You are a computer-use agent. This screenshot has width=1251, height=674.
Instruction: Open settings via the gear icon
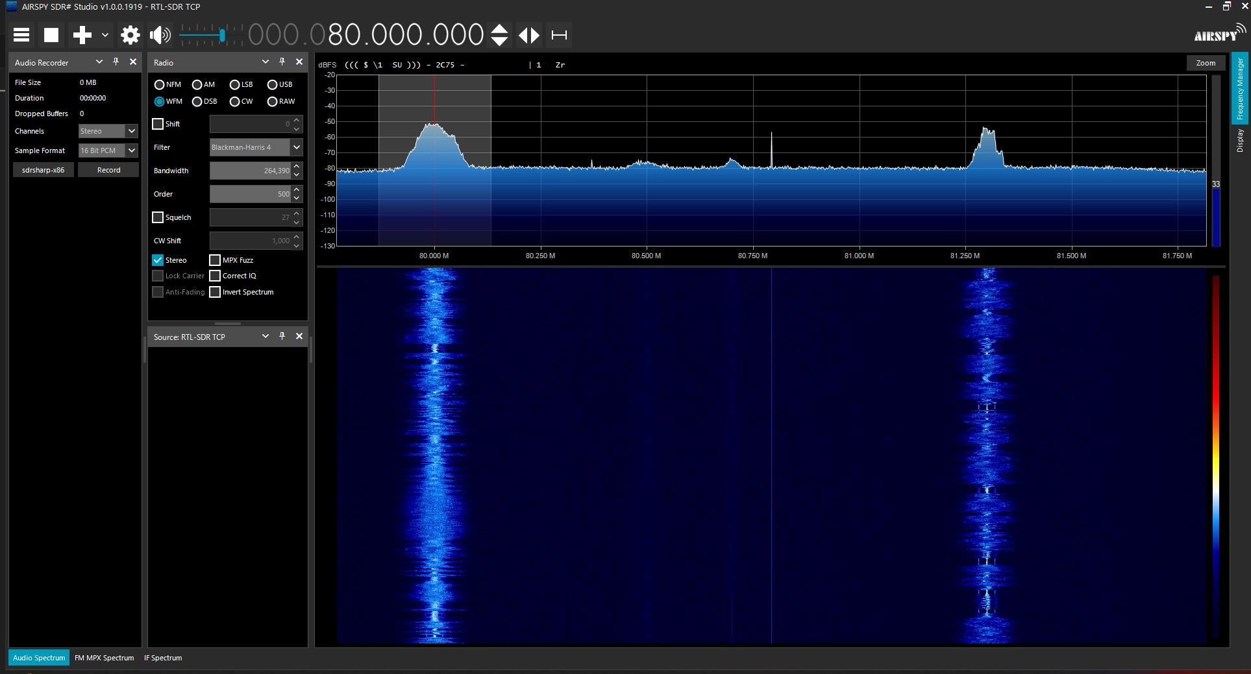coord(130,35)
